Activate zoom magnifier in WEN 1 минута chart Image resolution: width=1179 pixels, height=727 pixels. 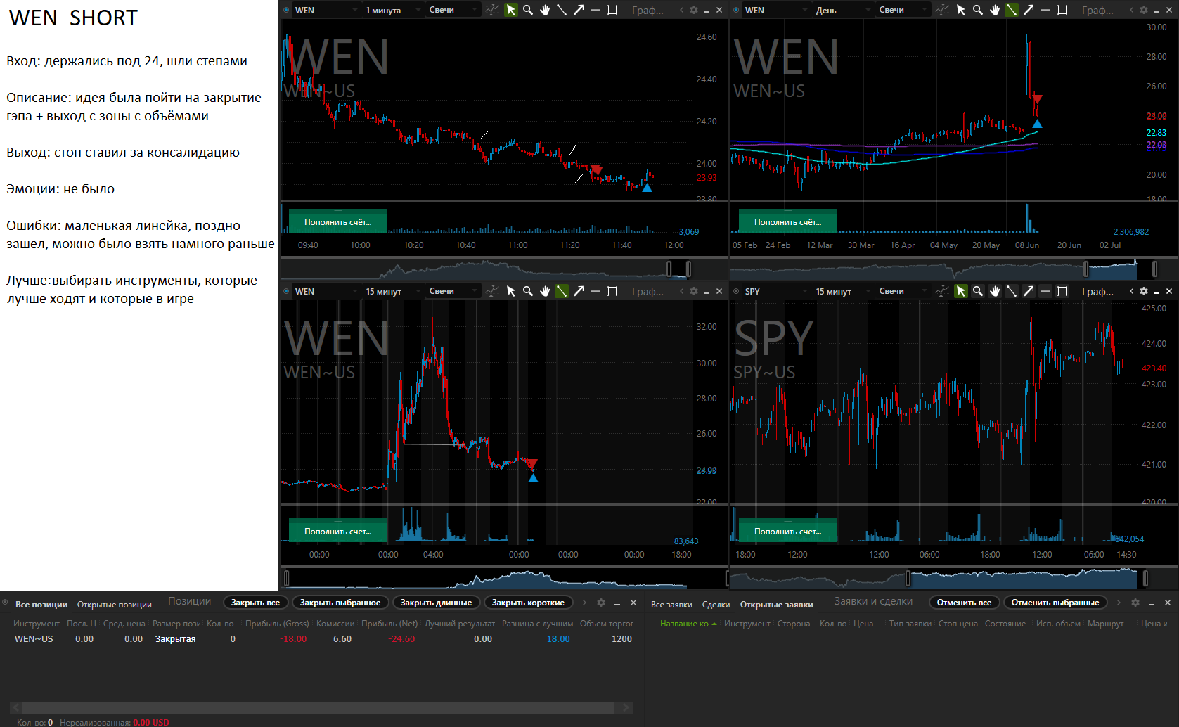point(528,10)
